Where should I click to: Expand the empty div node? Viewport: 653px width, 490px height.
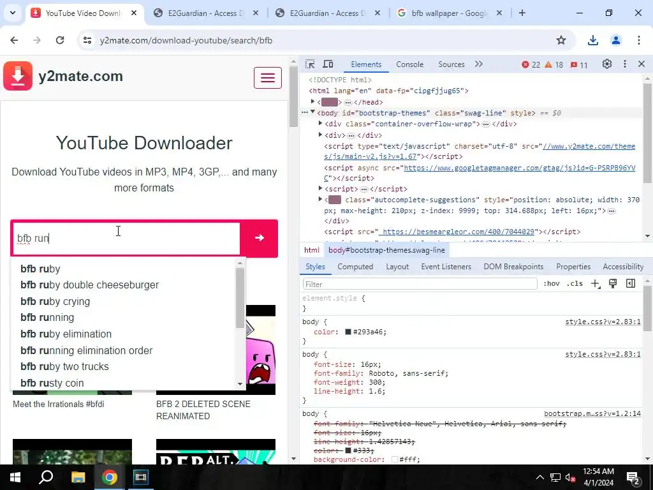tap(320, 135)
